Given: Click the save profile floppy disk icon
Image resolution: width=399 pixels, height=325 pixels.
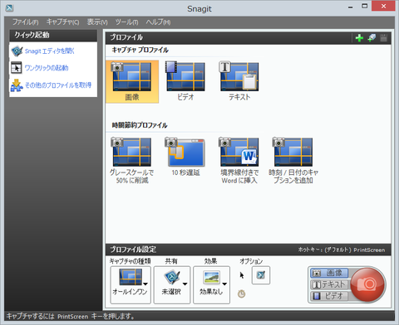Looking at the screenshot, I should coord(383,38).
